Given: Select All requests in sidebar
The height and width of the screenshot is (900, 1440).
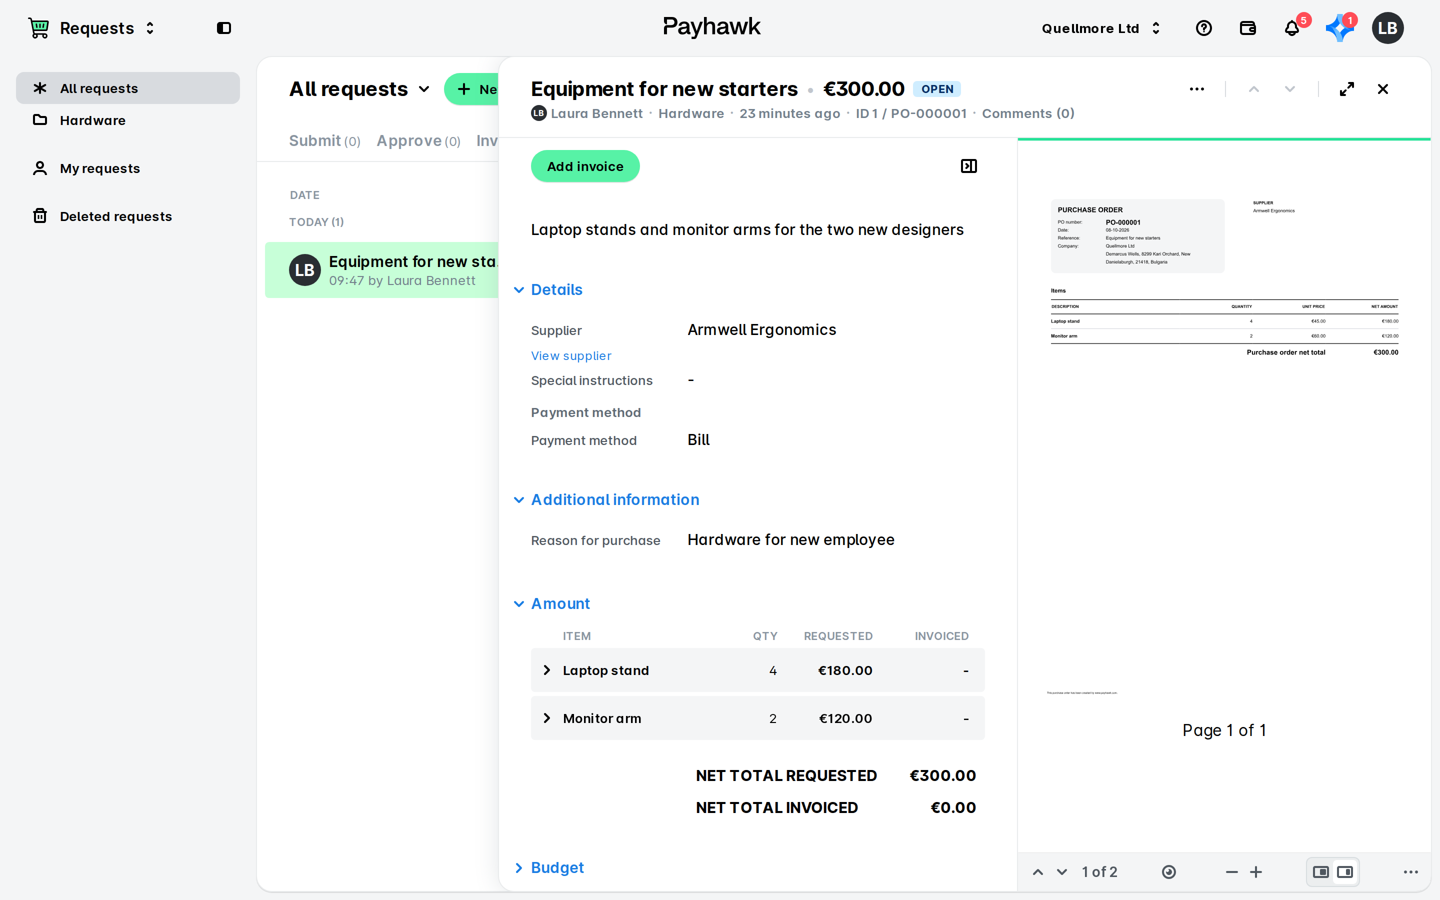Looking at the screenshot, I should pyautogui.click(x=128, y=88).
